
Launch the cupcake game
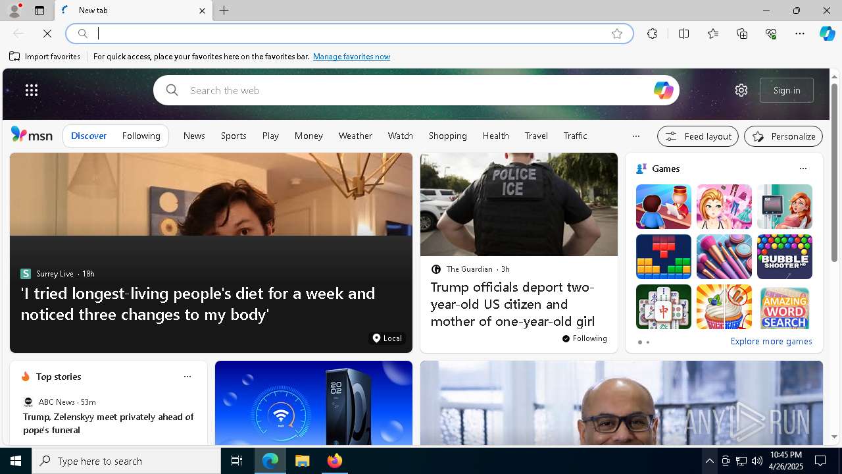click(x=724, y=307)
